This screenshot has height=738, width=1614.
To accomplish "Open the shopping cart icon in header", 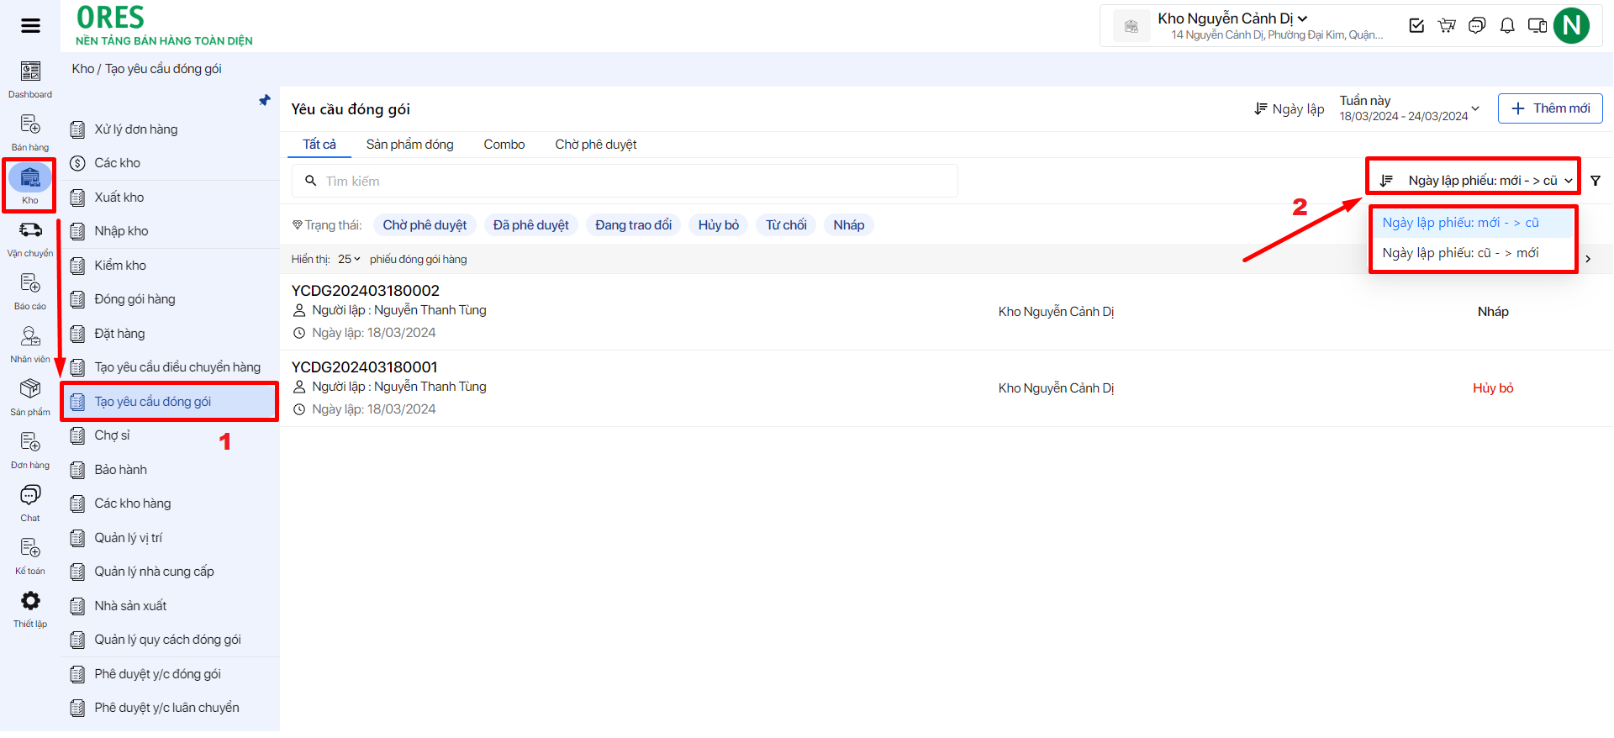I will [x=1447, y=26].
